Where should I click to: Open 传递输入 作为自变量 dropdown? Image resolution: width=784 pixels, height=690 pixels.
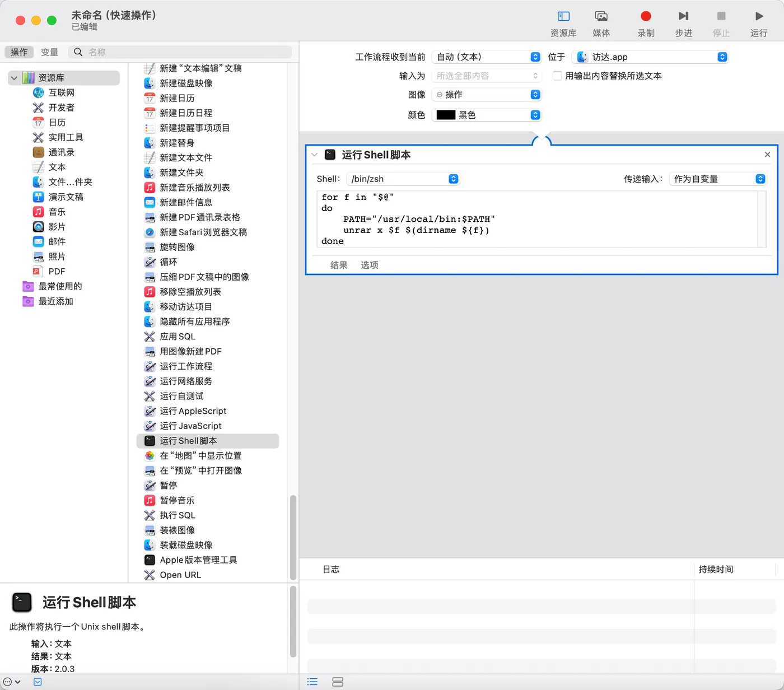click(718, 179)
